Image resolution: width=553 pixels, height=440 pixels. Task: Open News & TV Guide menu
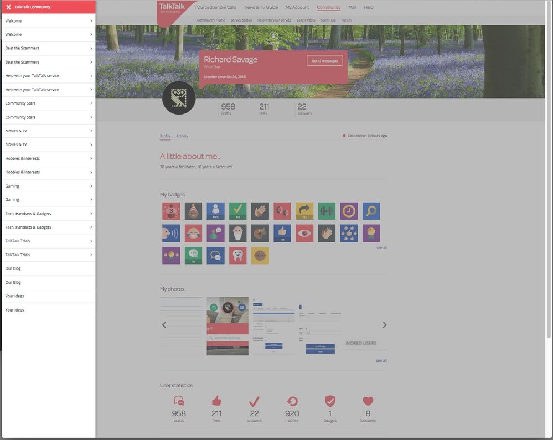tap(261, 7)
